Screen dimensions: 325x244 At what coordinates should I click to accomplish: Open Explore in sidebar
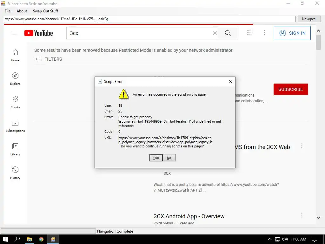tap(15, 79)
